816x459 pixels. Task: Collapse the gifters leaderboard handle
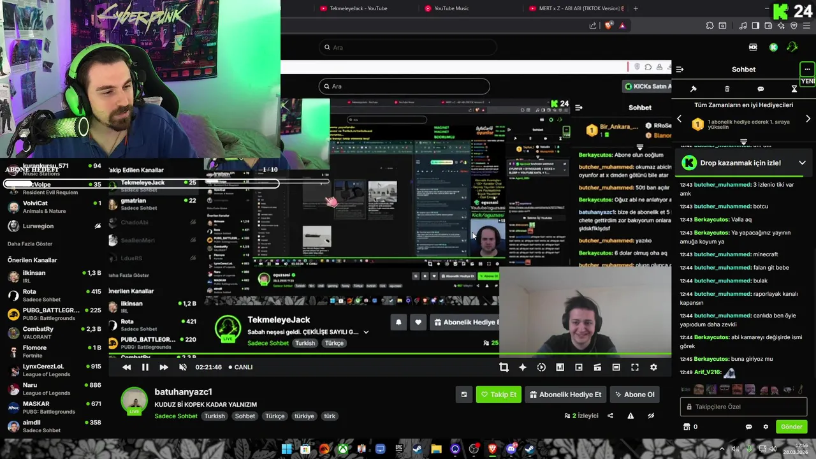(743, 142)
